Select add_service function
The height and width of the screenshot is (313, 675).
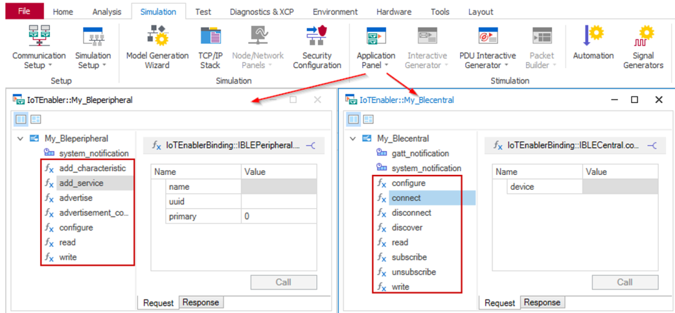coord(81,183)
